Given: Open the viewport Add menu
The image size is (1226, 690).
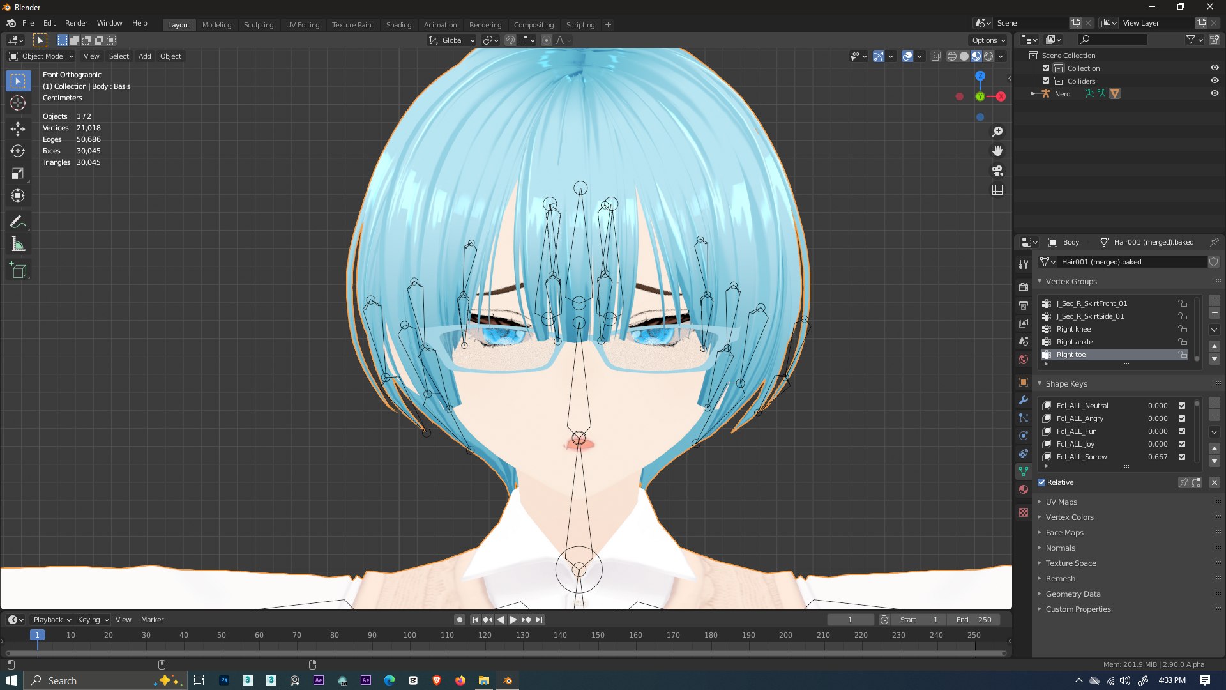Looking at the screenshot, I should pyautogui.click(x=145, y=56).
